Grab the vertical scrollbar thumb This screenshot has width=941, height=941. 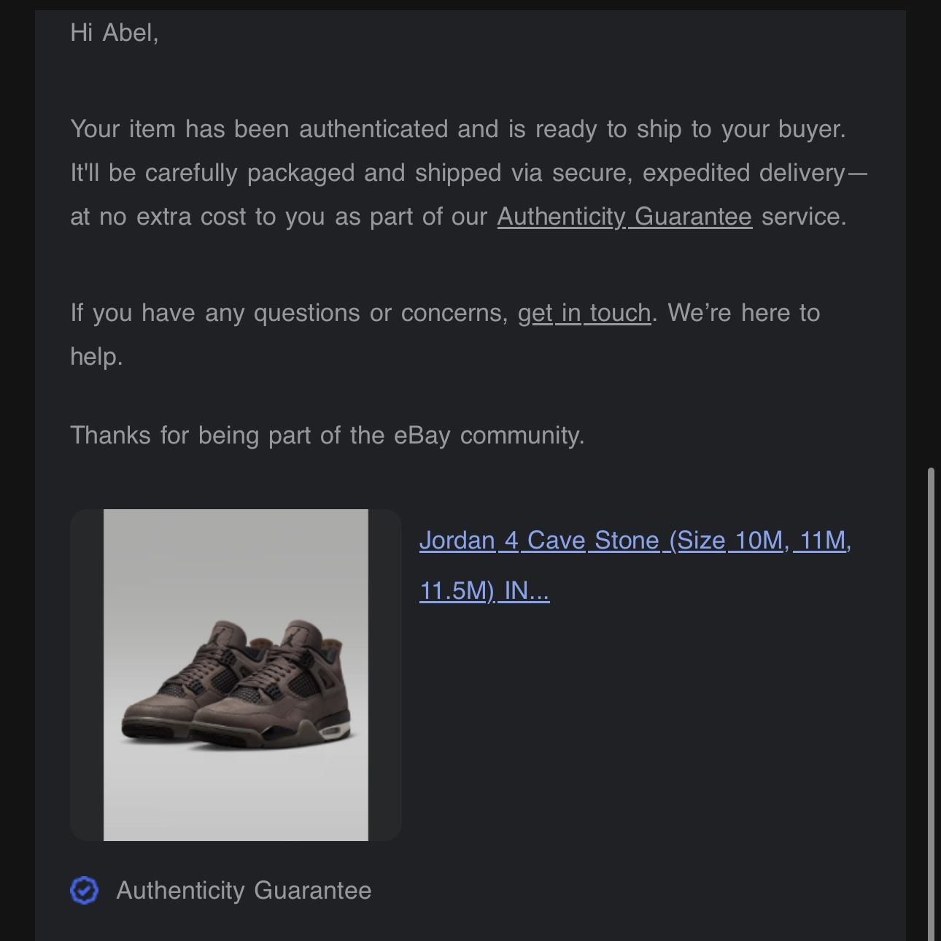930,700
